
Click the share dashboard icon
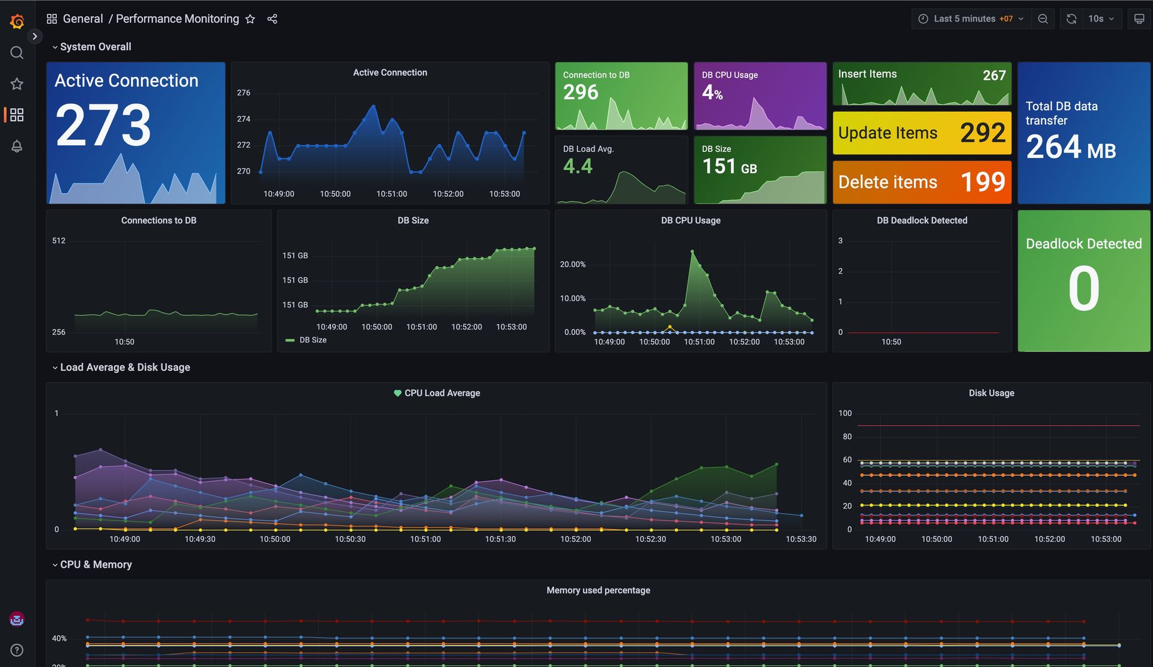point(272,19)
